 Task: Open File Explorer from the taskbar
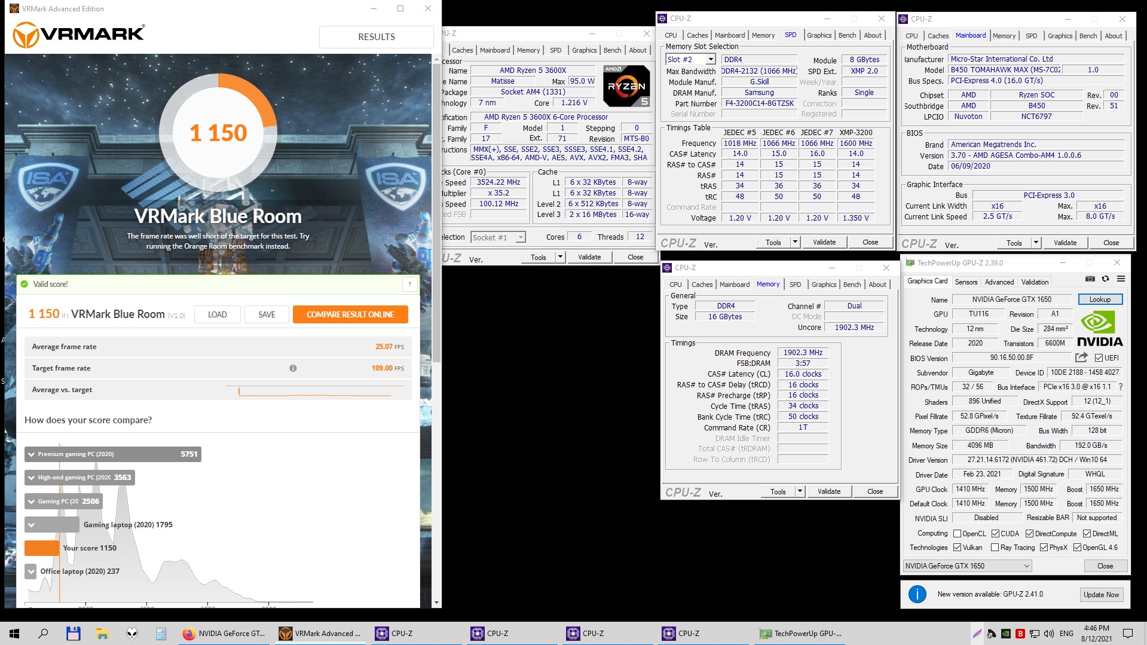click(x=102, y=634)
